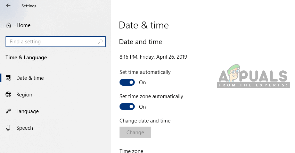This screenshot has width=295, height=153.
Task: Click the Time & Language section header
Action: pos(26,58)
